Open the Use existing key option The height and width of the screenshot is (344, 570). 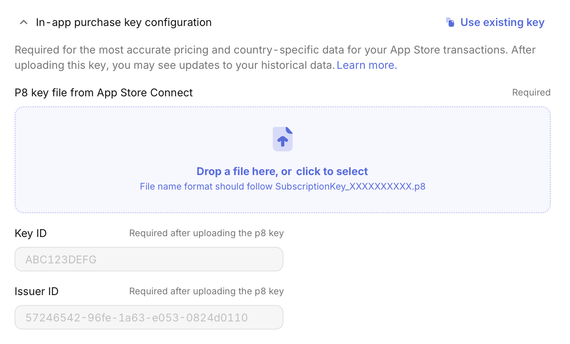pyautogui.click(x=502, y=22)
